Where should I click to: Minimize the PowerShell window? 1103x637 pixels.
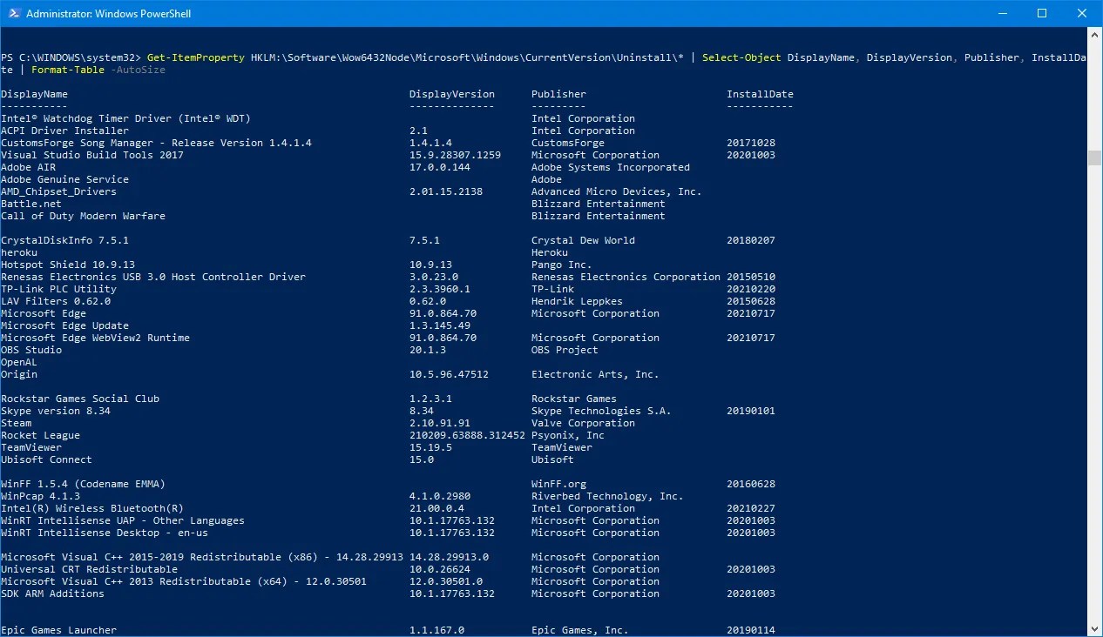[x=1003, y=13]
